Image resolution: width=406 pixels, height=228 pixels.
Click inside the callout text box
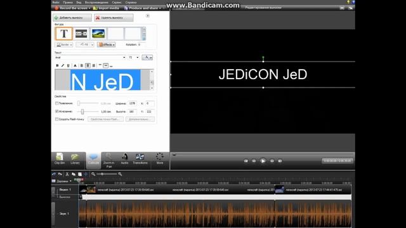point(102,80)
